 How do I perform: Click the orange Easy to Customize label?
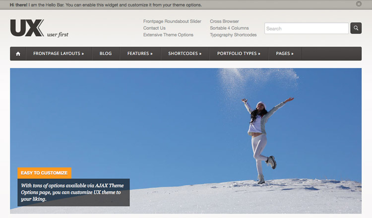(x=44, y=173)
